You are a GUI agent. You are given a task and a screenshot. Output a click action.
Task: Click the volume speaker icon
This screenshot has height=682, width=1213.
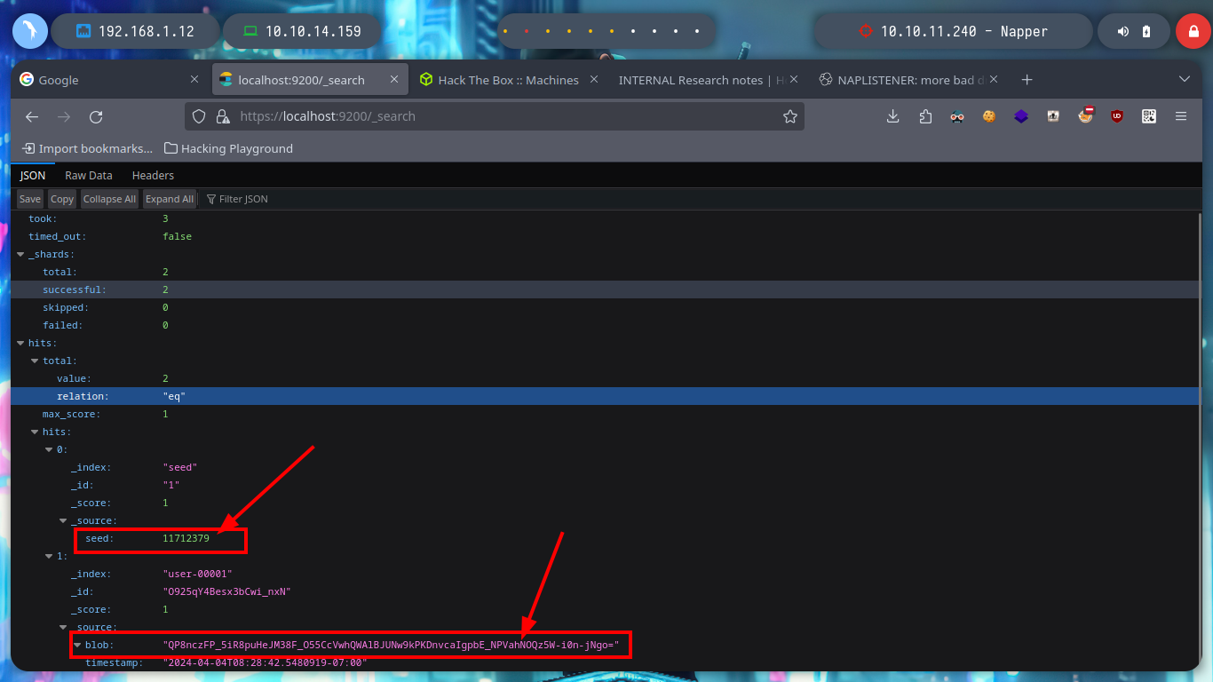[x=1122, y=31]
